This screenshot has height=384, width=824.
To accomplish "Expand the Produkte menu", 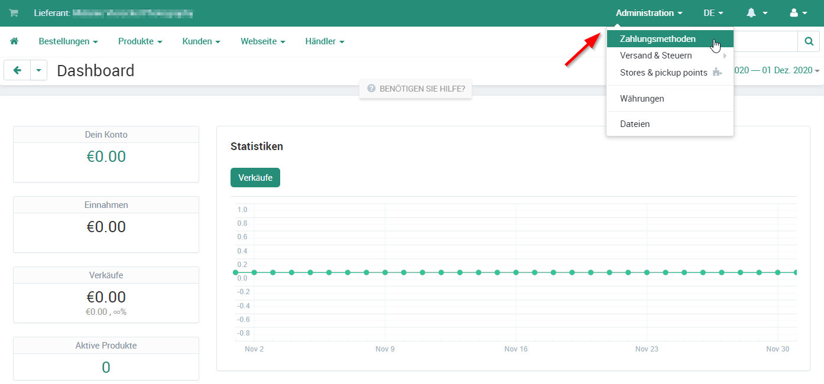I will point(140,41).
